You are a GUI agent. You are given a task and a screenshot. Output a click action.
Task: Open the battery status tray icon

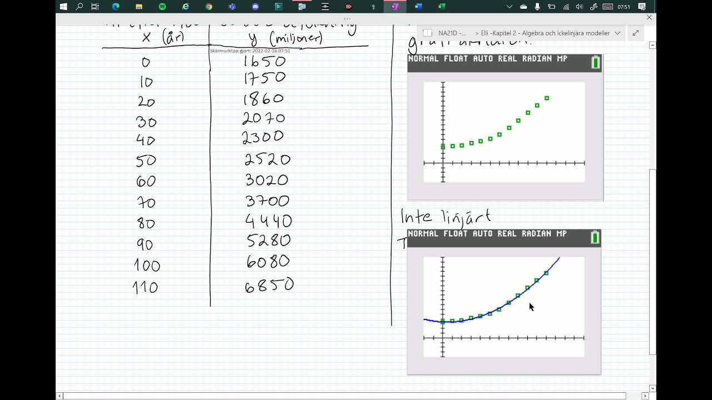552,7
